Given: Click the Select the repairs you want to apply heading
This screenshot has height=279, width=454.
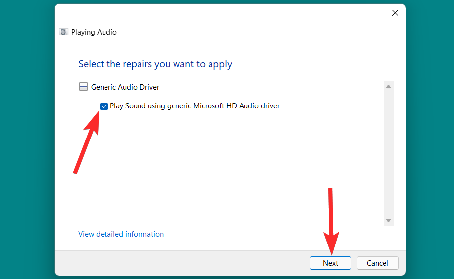Looking at the screenshot, I should (155, 64).
